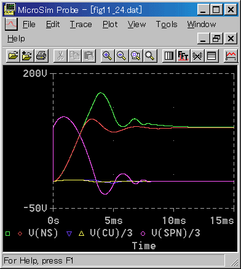241x269 pixels.
Task: Click the V(SPN)/3 trace label
Action: (176, 233)
